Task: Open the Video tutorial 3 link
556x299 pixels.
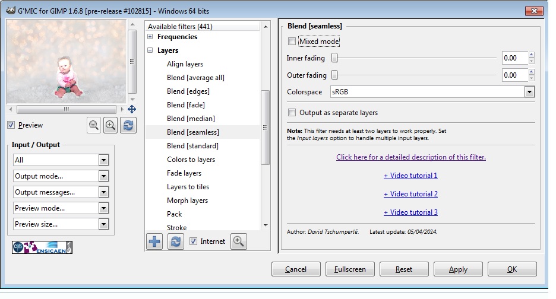Action: (x=410, y=212)
